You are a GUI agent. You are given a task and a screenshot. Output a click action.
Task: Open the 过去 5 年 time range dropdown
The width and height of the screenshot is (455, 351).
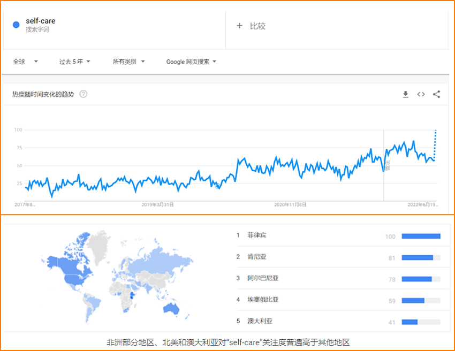click(74, 62)
